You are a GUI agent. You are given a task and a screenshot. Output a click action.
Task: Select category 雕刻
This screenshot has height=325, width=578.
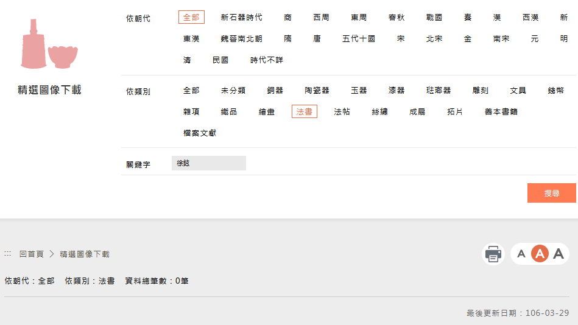click(481, 90)
